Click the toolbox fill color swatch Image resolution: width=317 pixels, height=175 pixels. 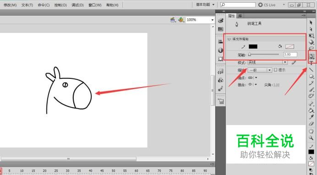[x=311, y=164]
